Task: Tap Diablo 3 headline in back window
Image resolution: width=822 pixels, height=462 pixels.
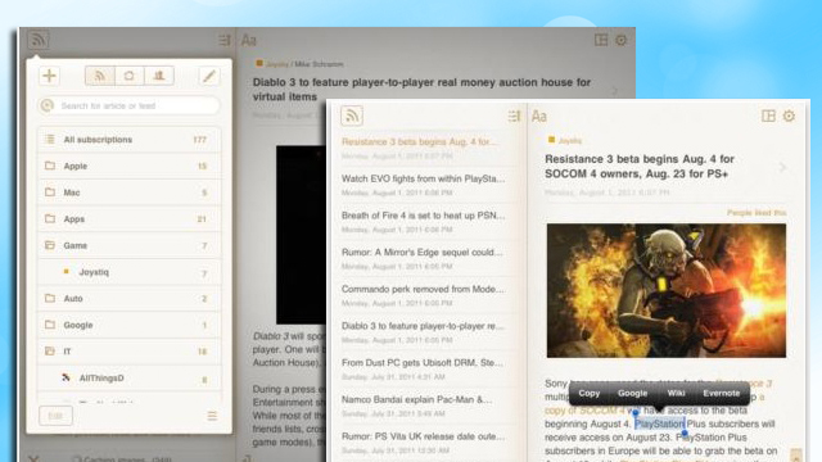Action: click(422, 89)
